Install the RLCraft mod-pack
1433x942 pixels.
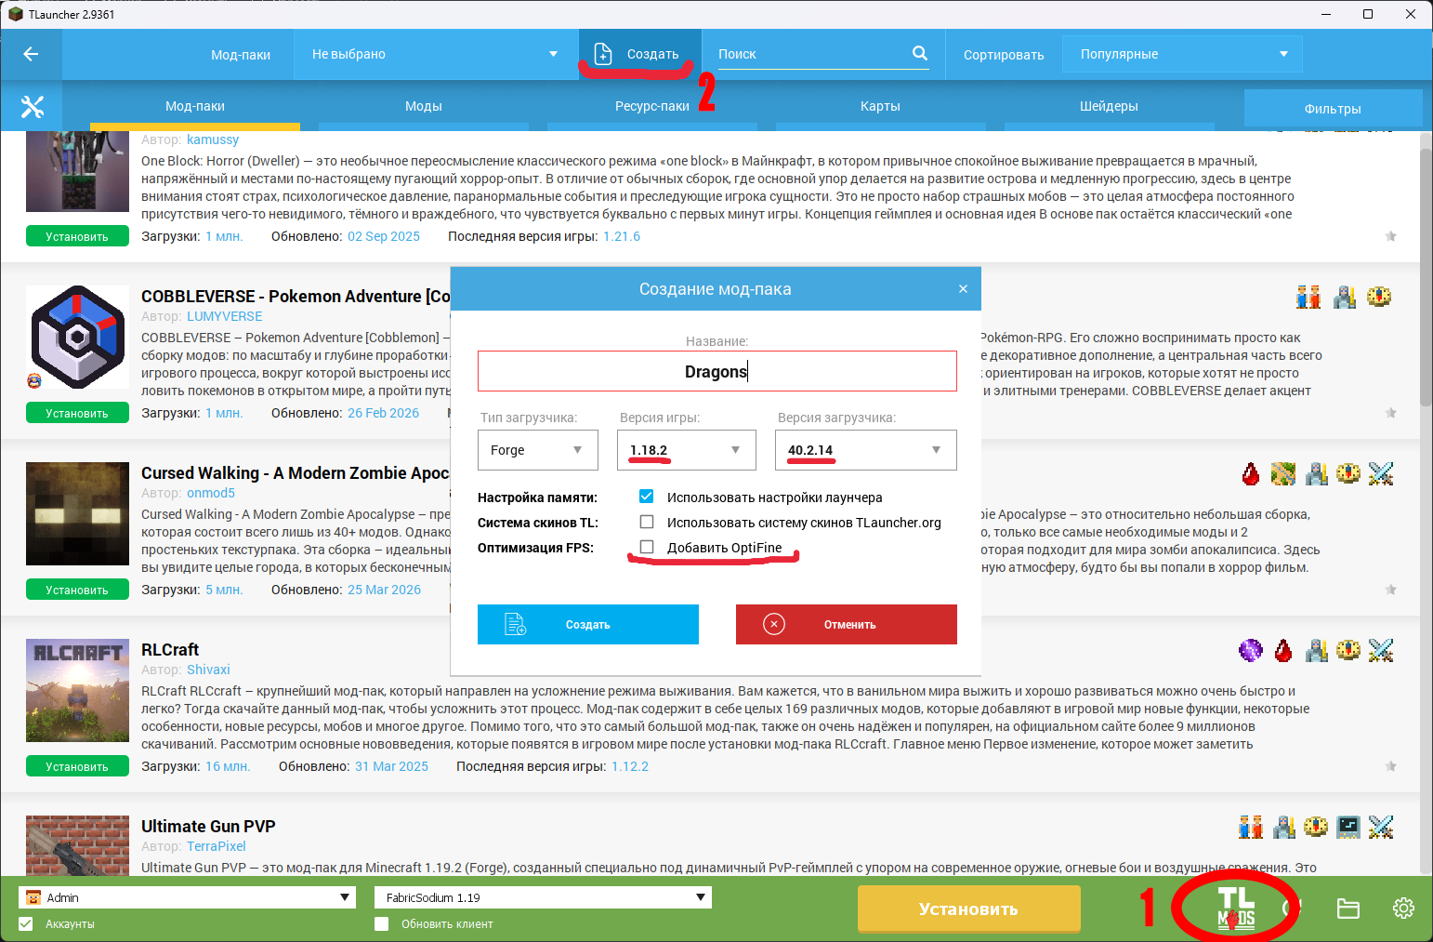(x=77, y=766)
